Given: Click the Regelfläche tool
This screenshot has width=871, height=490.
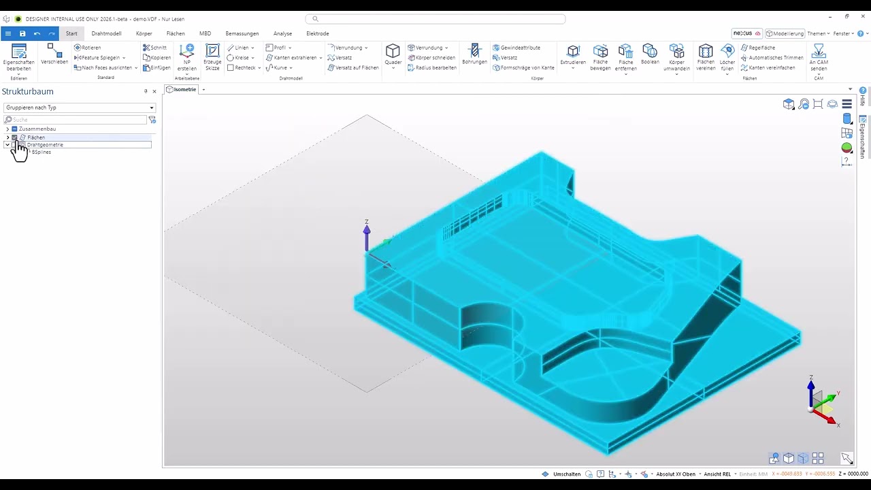Looking at the screenshot, I should (758, 48).
